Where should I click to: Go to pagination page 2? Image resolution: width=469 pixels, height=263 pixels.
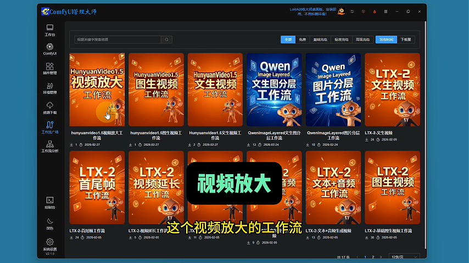[x=373, y=257]
